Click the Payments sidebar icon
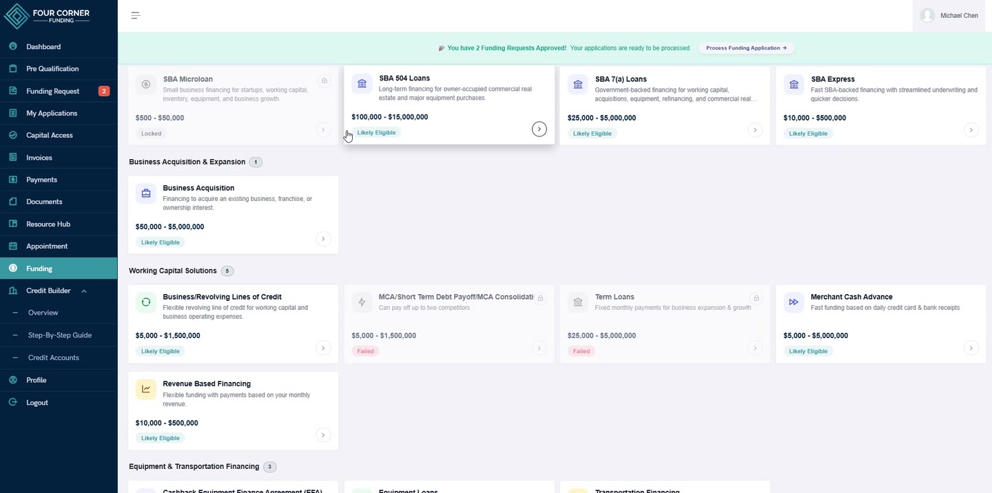This screenshot has height=493, width=992. [13, 180]
